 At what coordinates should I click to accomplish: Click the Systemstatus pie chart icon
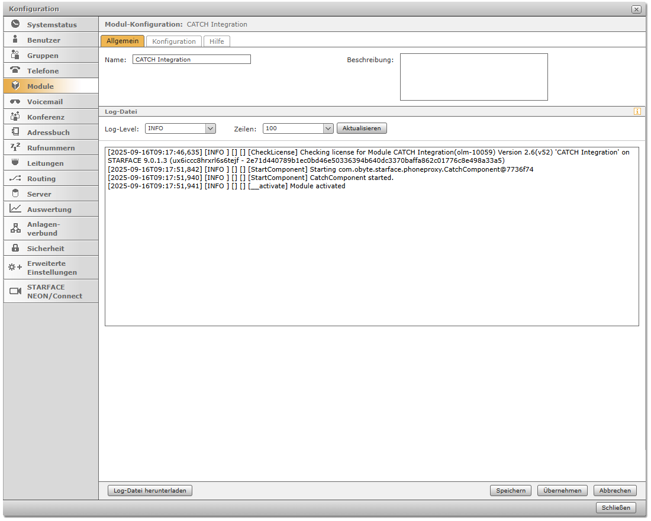(x=15, y=24)
